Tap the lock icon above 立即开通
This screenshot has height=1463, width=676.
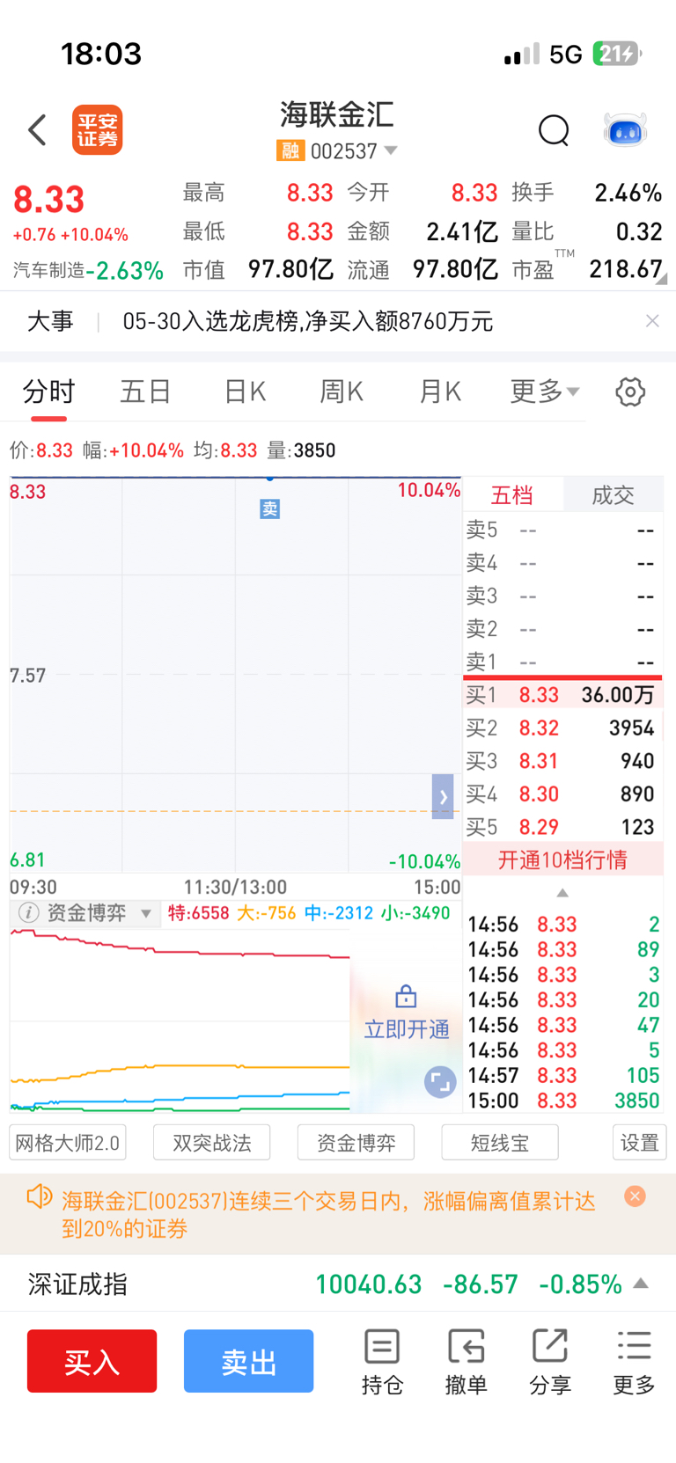406,996
